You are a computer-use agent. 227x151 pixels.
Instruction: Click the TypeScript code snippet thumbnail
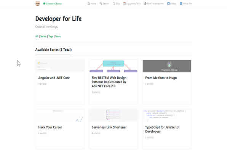pyautogui.click(x=167, y=116)
